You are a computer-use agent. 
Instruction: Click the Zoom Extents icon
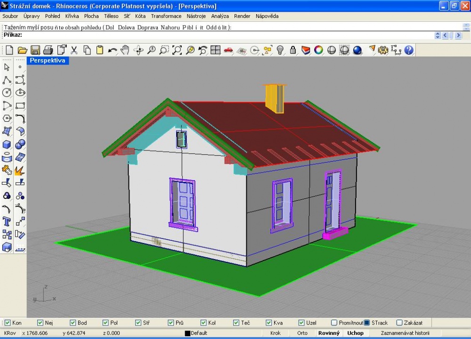[177, 50]
